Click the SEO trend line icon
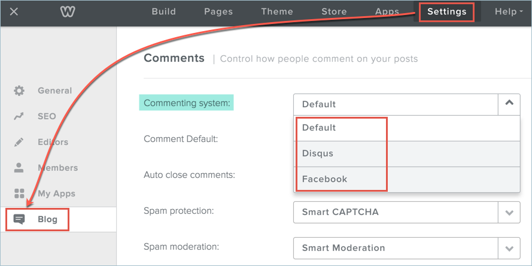Image resolution: width=532 pixels, height=266 pixels. click(19, 116)
